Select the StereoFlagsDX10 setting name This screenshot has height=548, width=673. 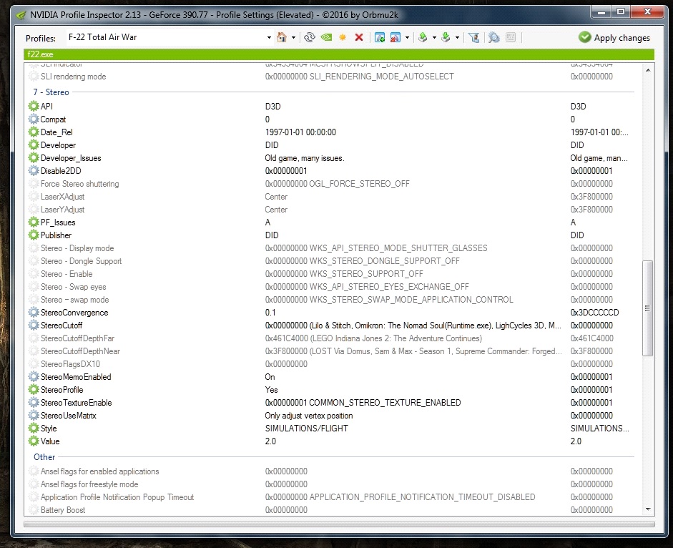coord(70,364)
